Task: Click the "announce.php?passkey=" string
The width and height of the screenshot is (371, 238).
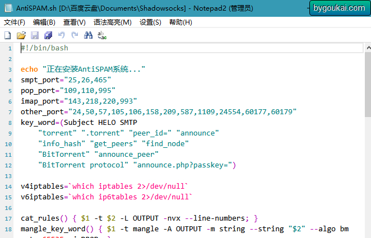Action: 183,165
